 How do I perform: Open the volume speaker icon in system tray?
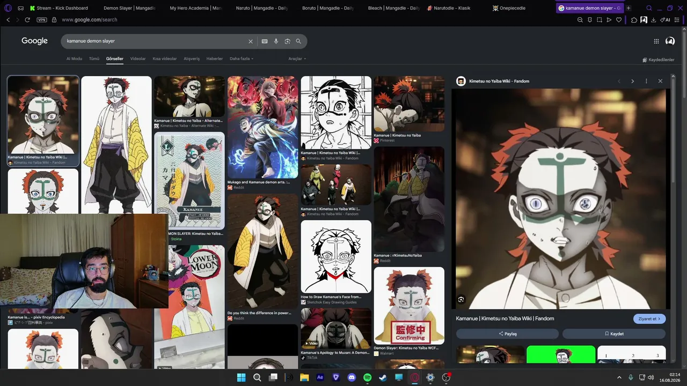651,377
